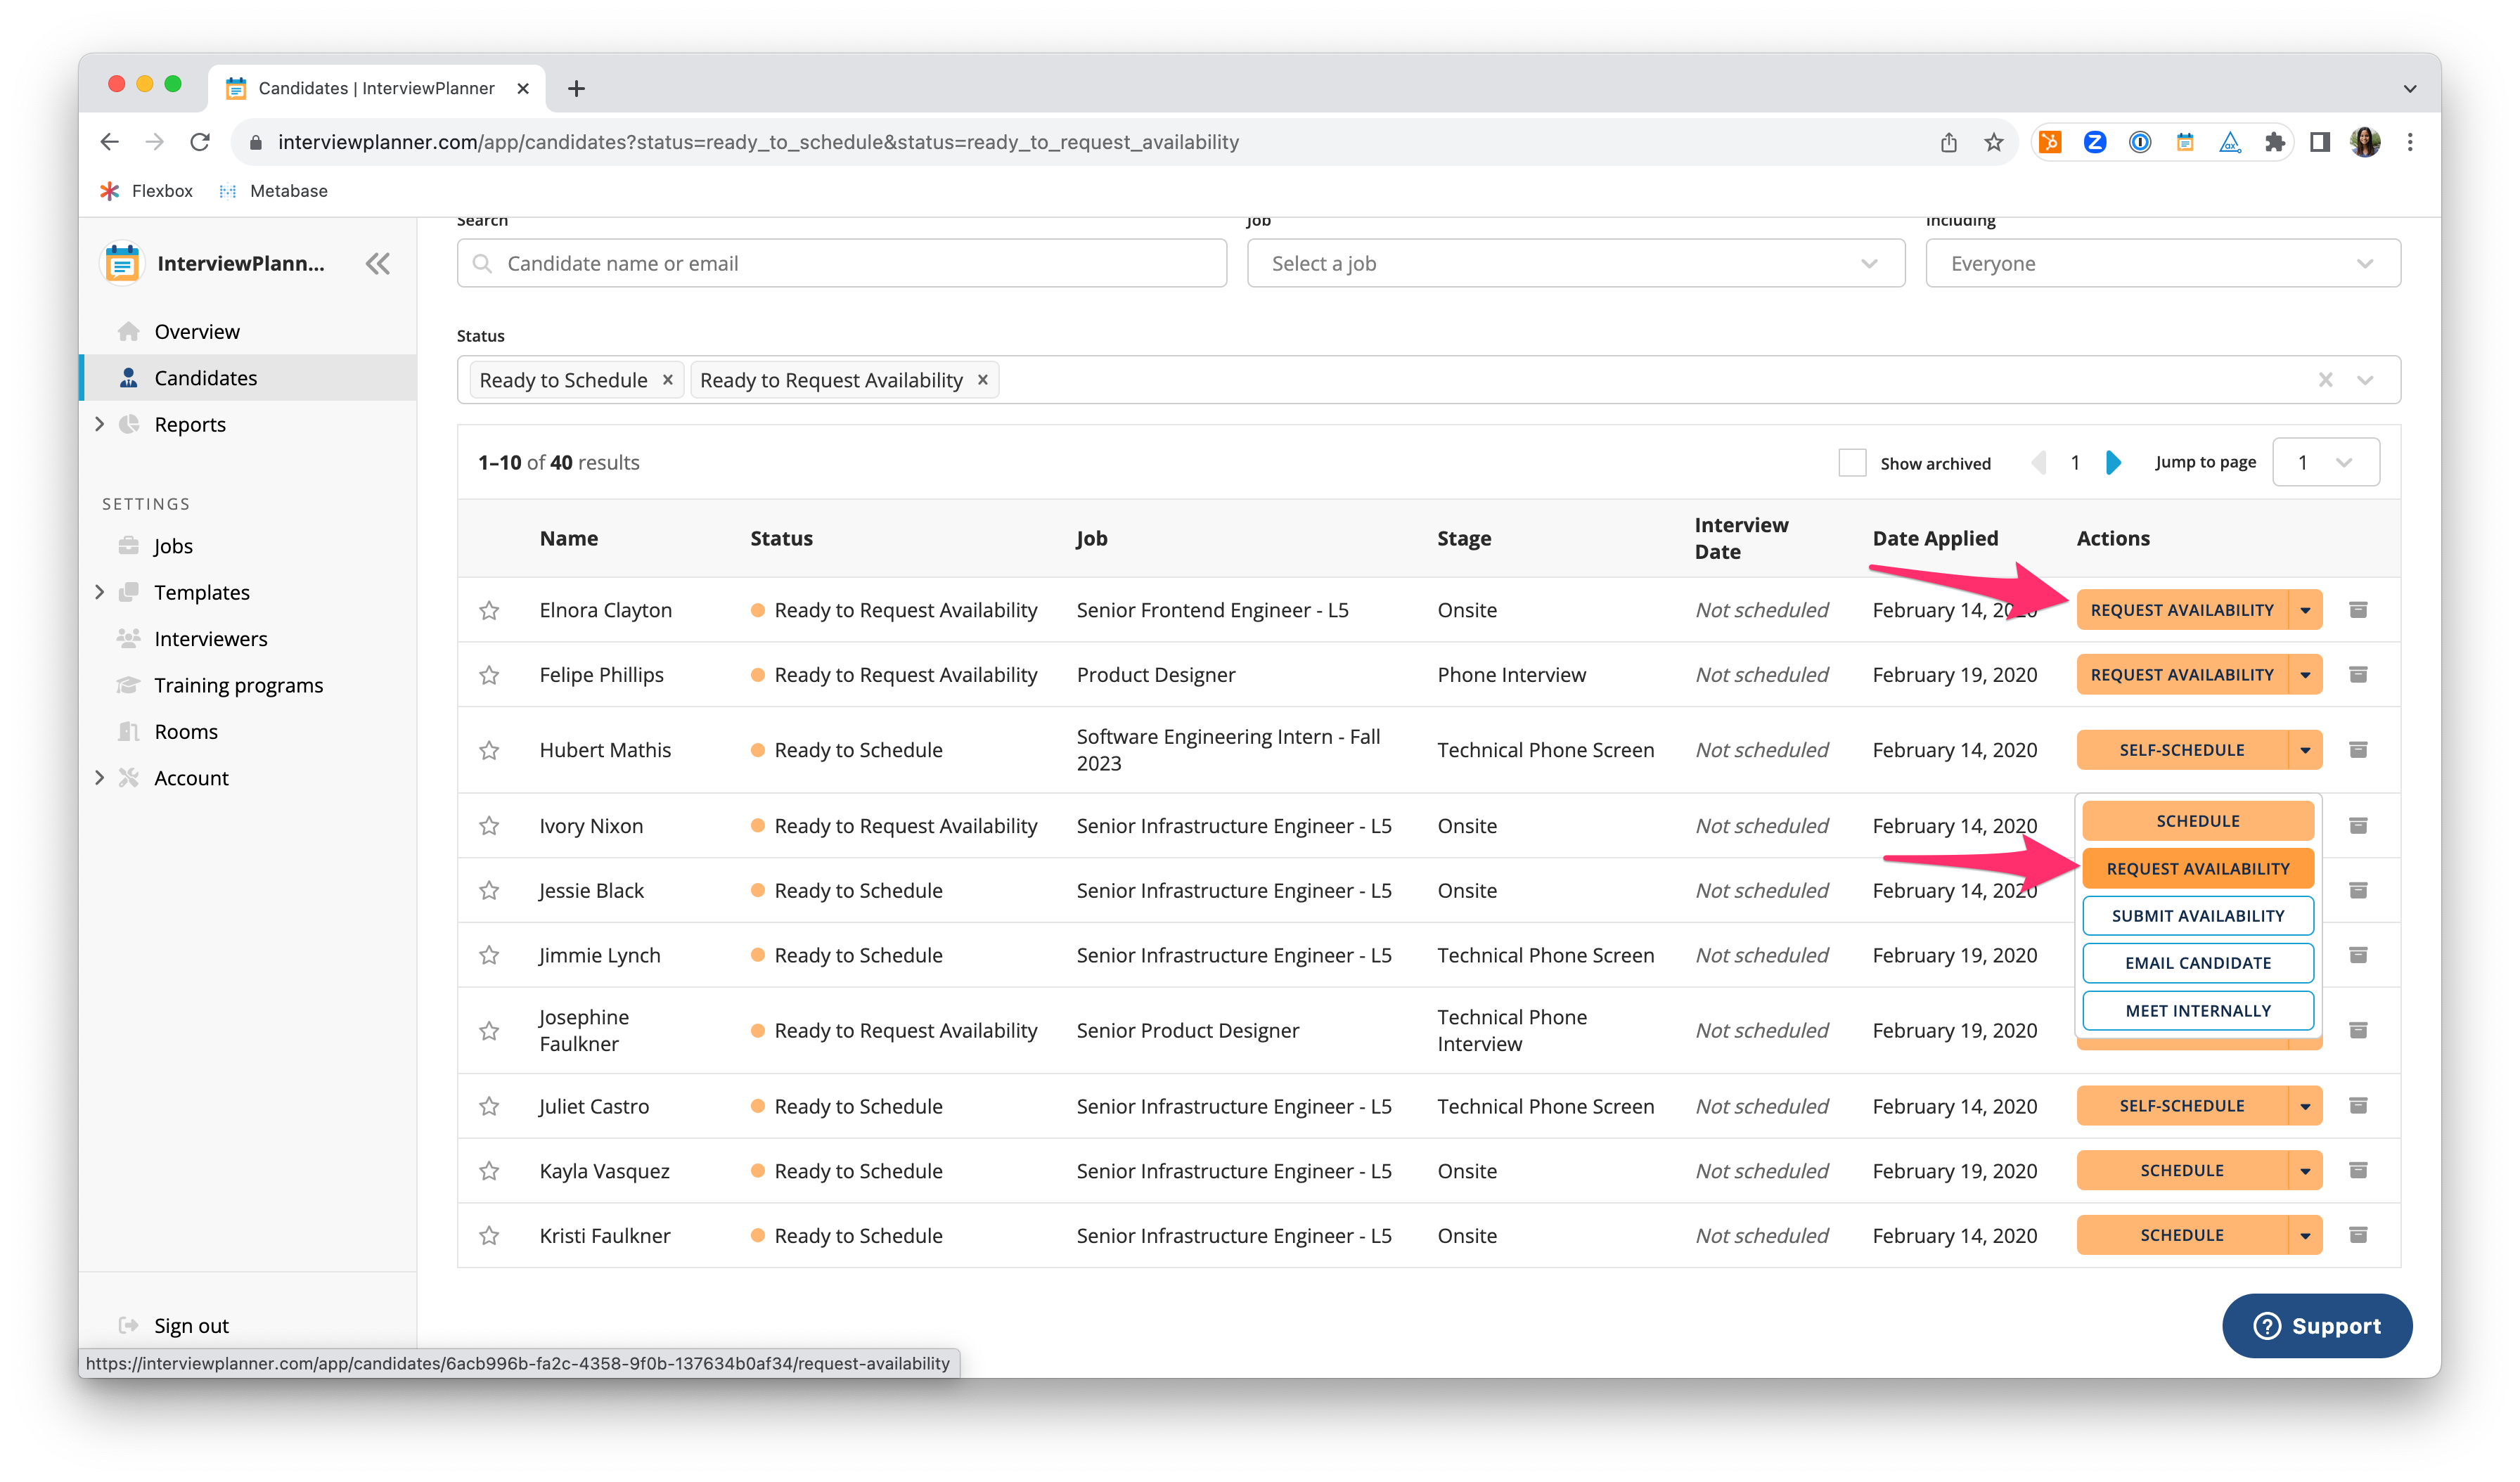Open action dropdown arrow for Juliet Castro

[2305, 1106]
